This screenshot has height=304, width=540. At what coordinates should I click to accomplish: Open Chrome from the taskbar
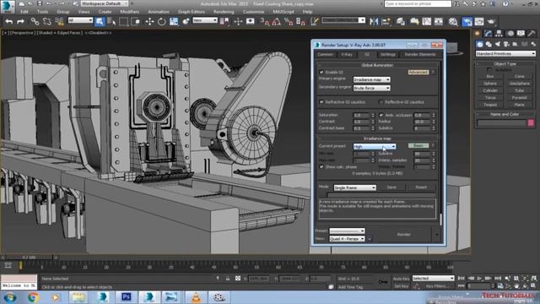(x=33, y=297)
